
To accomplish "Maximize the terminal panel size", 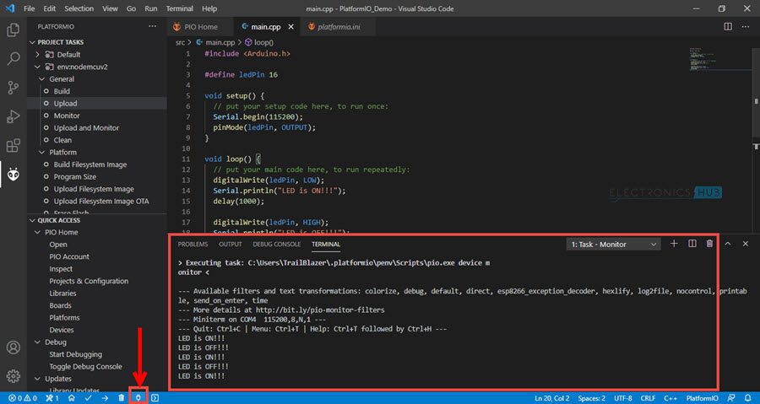I will [728, 244].
